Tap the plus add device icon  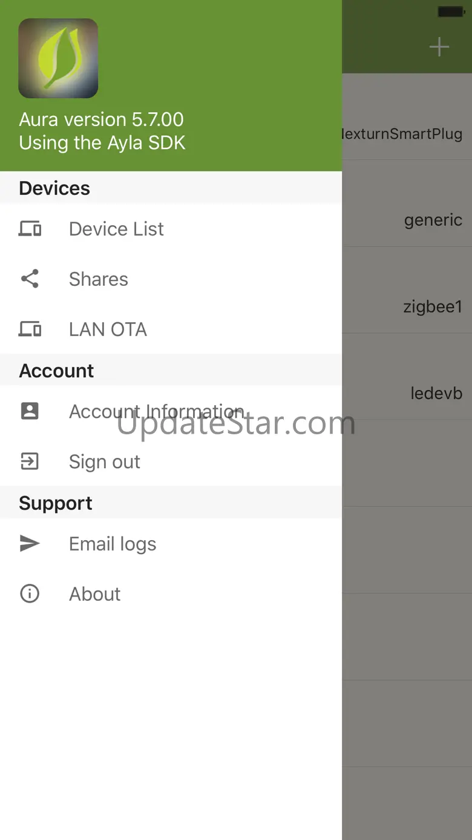(x=439, y=47)
